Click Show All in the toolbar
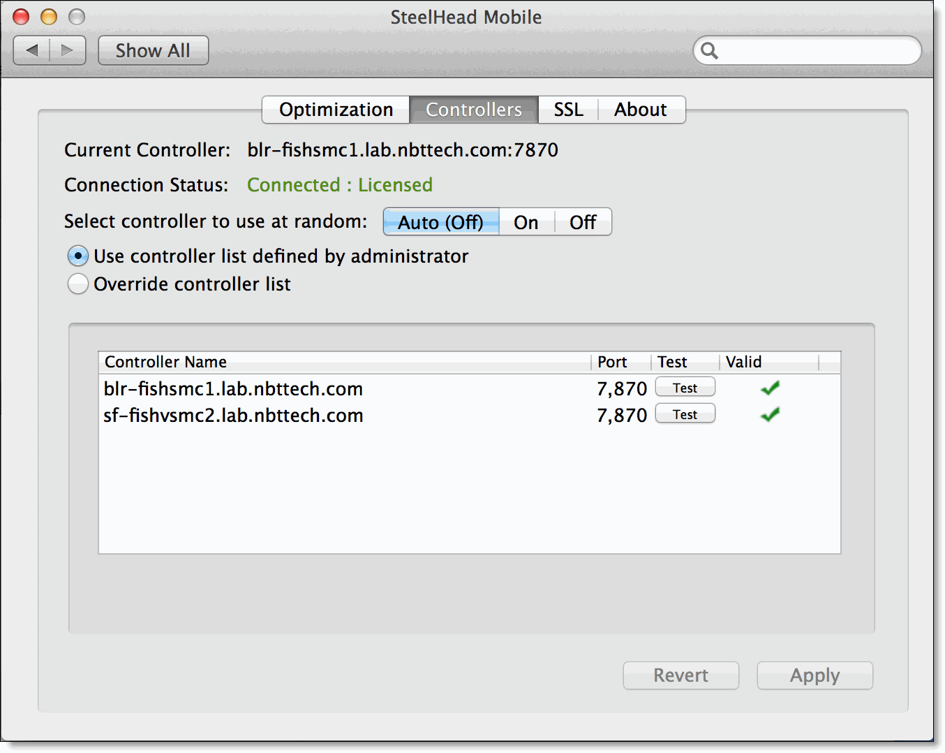The height and width of the screenshot is (753, 945). click(x=153, y=50)
